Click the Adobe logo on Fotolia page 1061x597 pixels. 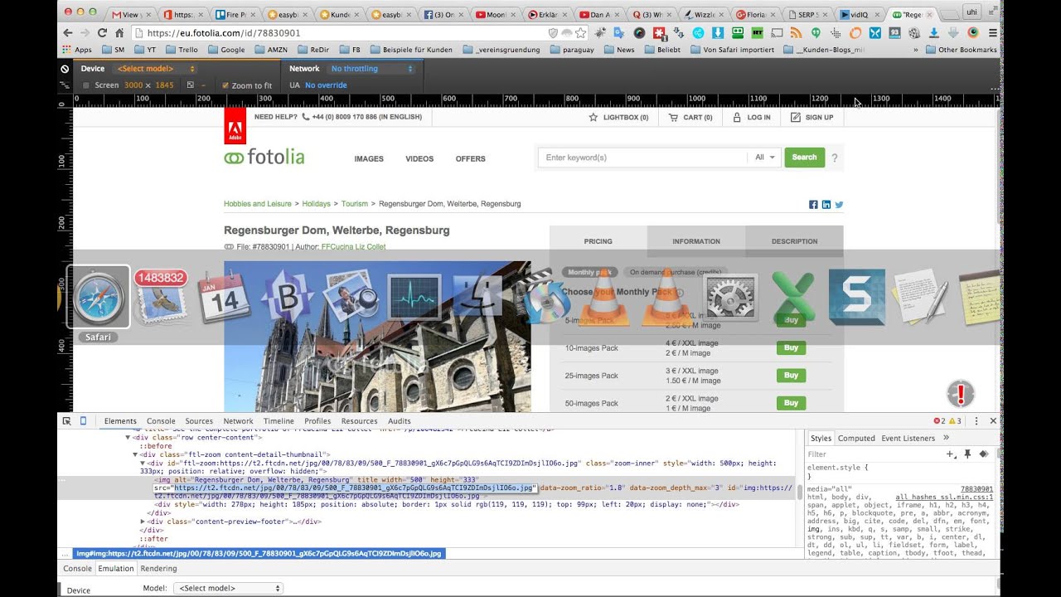click(235, 126)
